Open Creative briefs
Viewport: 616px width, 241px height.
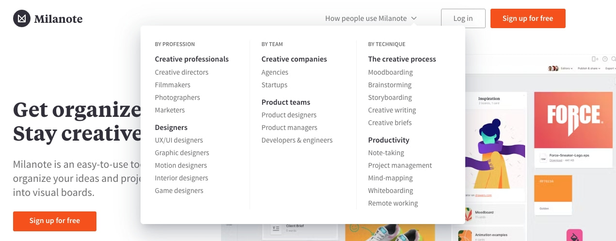click(x=390, y=123)
